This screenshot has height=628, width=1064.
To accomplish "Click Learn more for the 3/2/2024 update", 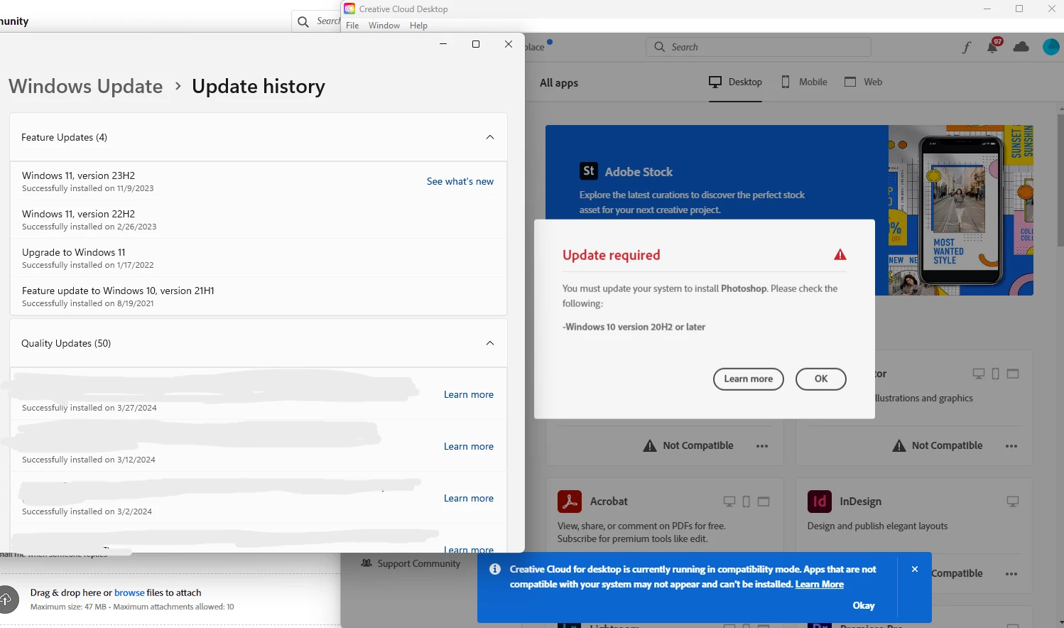I will (469, 498).
